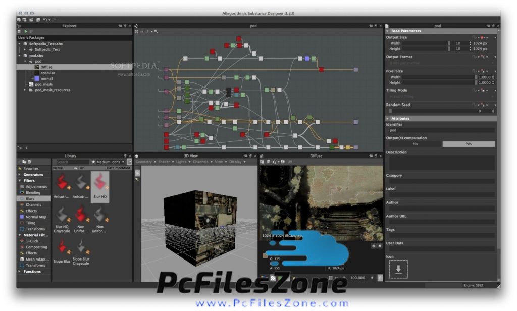Select the normal output in Explorer tree
517x311 pixels.
point(47,79)
